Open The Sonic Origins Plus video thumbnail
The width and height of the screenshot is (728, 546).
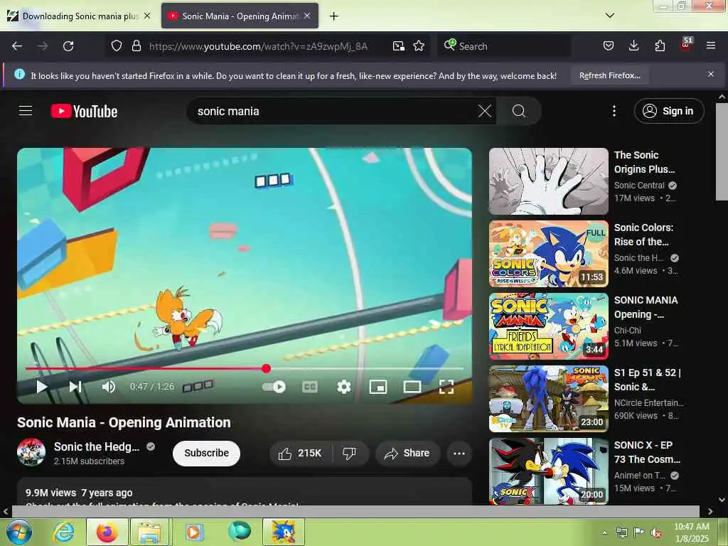click(x=548, y=181)
